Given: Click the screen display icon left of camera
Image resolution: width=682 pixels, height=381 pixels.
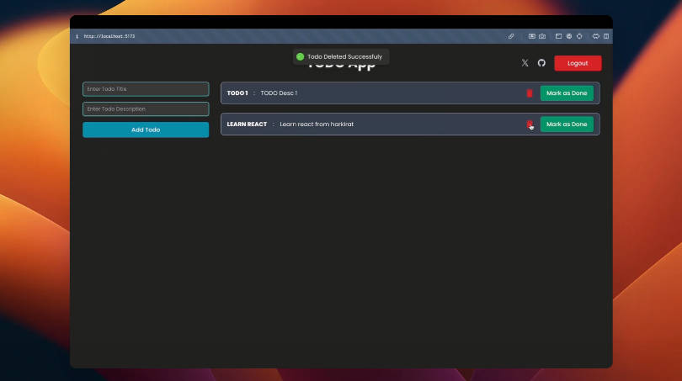Looking at the screenshot, I should click(x=531, y=36).
